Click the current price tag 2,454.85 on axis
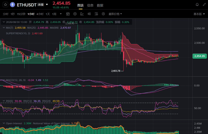 (200, 56)
